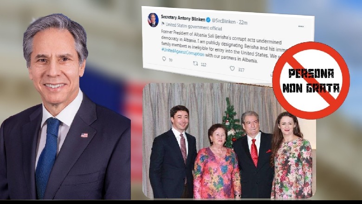Click the retweet arrows icon
The image size is (362, 204).
[195, 64]
